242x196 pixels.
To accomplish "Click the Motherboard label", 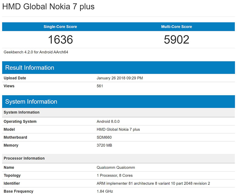I will 15,137.
